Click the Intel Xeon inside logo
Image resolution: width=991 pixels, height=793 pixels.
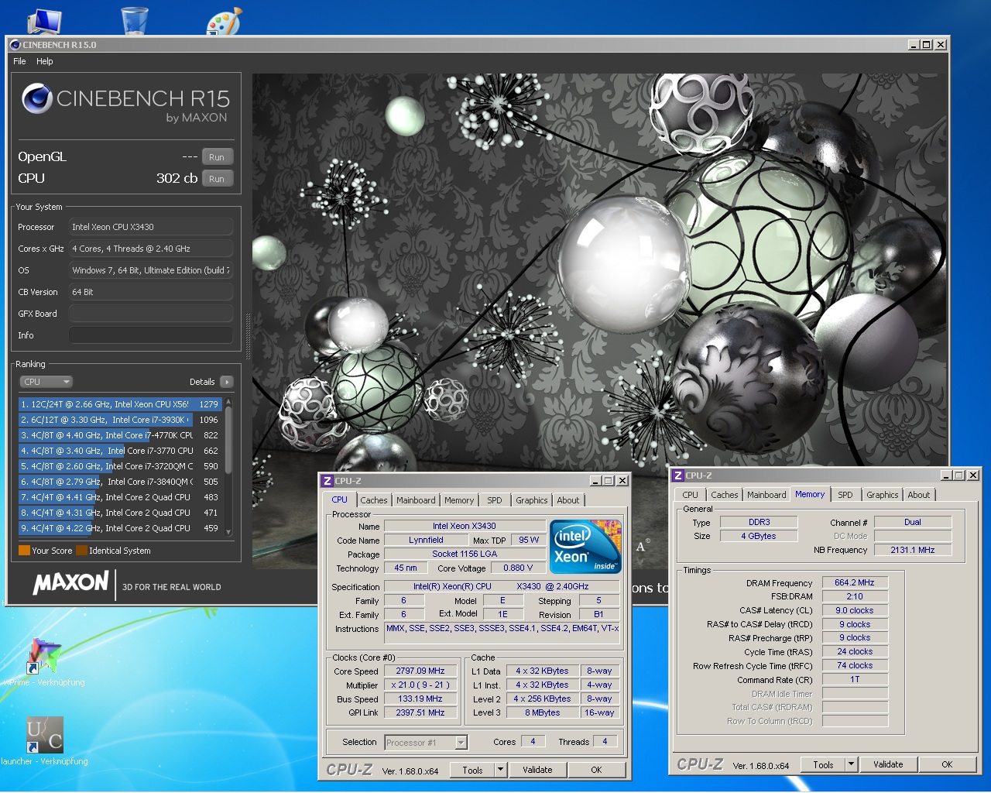pos(585,547)
